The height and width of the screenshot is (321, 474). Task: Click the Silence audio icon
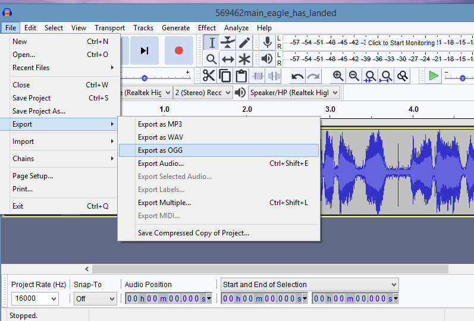(x=274, y=76)
